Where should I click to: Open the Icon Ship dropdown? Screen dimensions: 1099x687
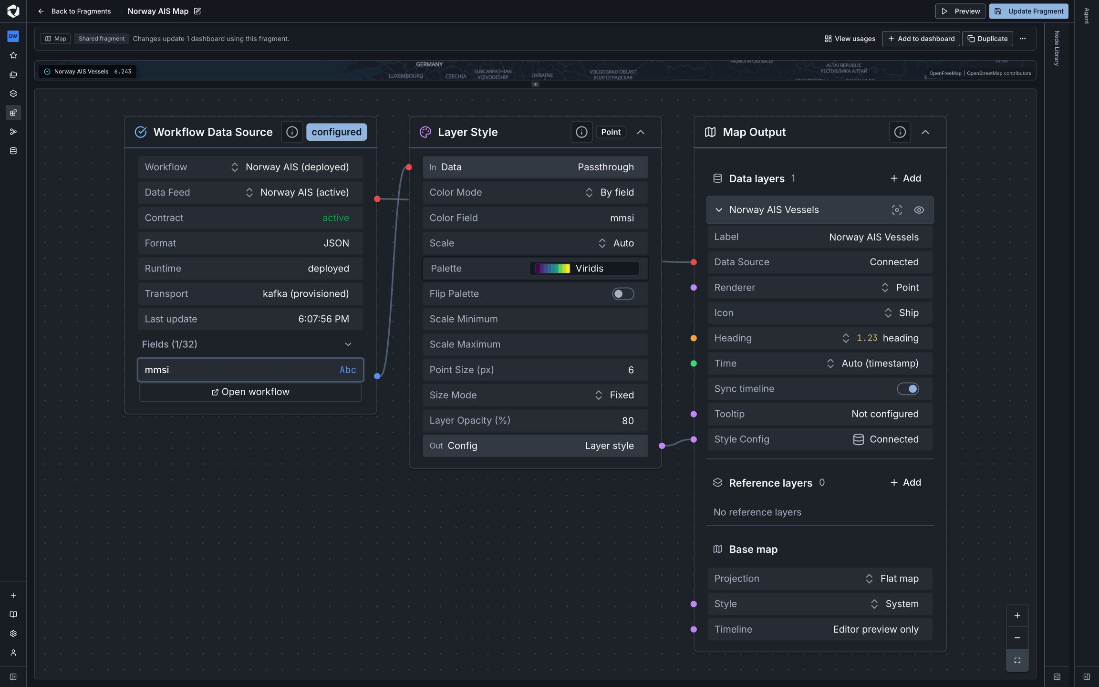point(820,313)
